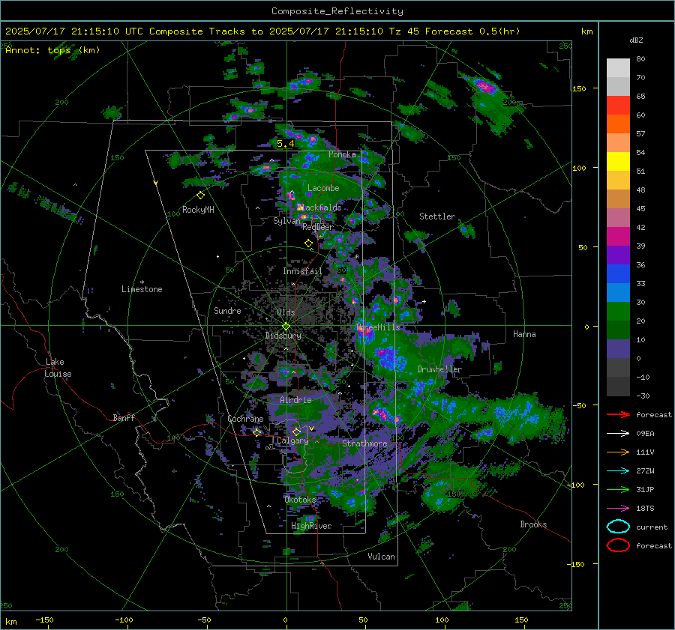Screen dimensions: 675x630
Task: Select the purple 36-39 dBZ color swatch
Action: point(618,255)
